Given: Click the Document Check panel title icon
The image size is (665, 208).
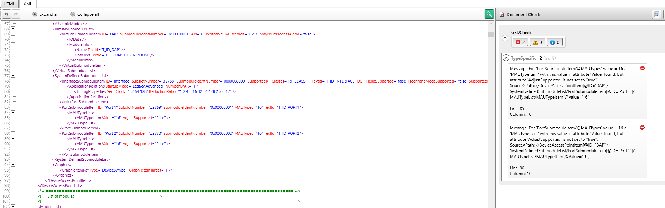Looking at the screenshot, I should click(x=502, y=15).
